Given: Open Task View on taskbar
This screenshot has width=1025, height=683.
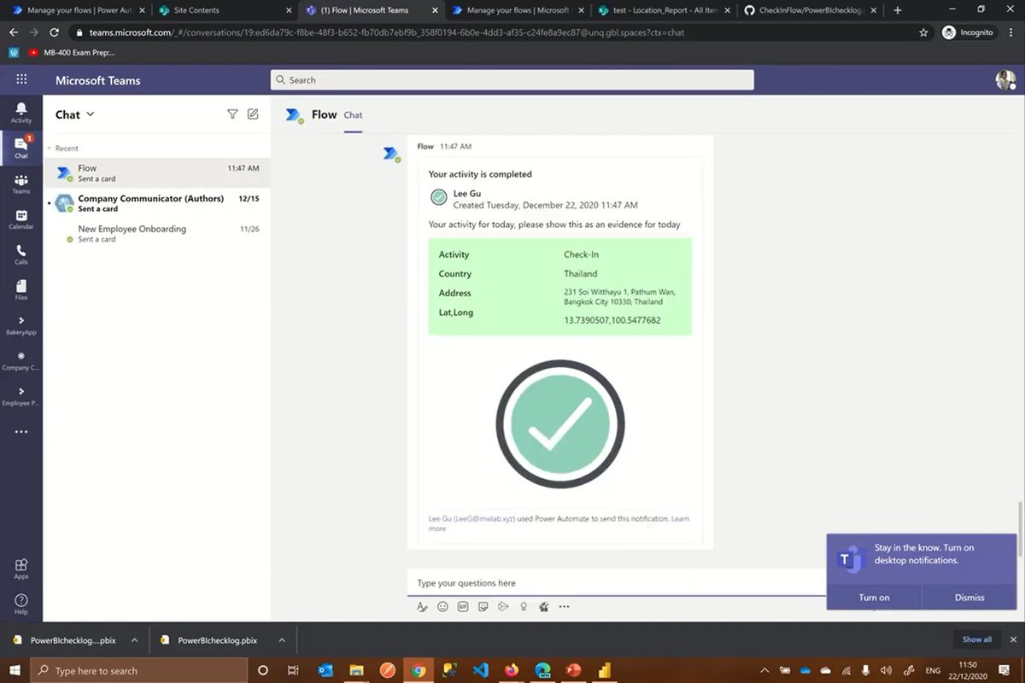Looking at the screenshot, I should pyautogui.click(x=293, y=670).
